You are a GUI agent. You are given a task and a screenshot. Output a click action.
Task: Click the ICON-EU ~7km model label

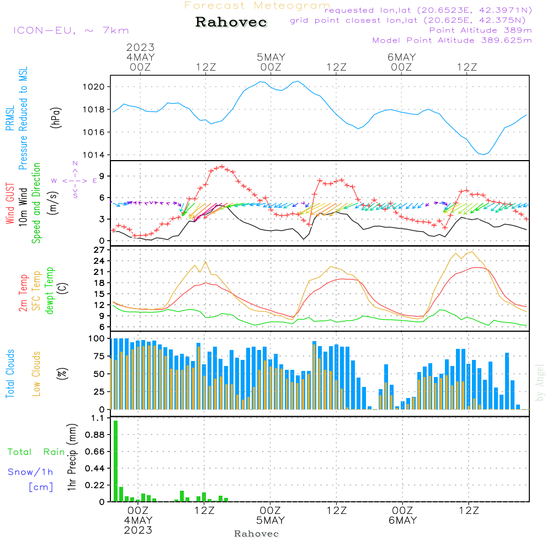pyautogui.click(x=71, y=30)
